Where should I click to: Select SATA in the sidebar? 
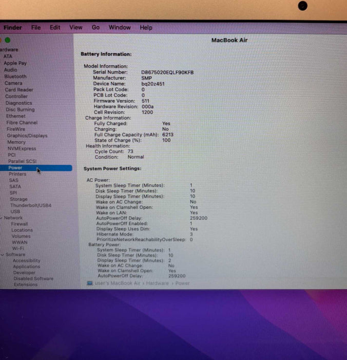pyautogui.click(x=15, y=186)
